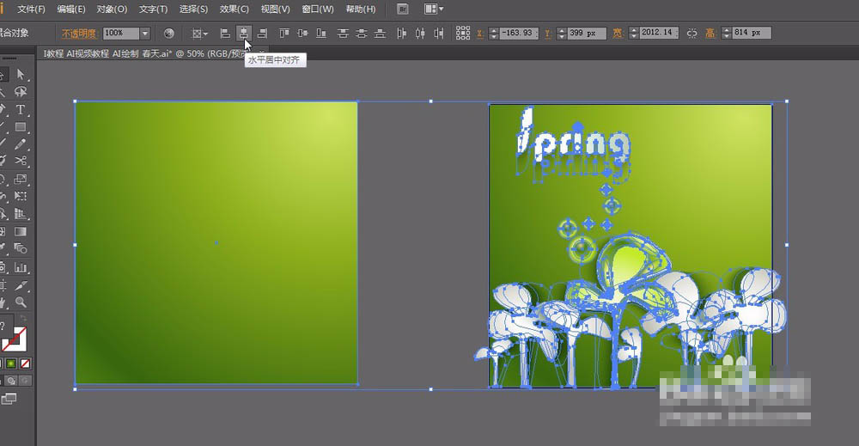Click the horizontal align center icon

244,34
